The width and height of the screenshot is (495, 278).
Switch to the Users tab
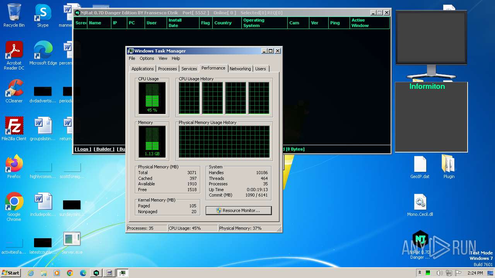tap(261, 69)
